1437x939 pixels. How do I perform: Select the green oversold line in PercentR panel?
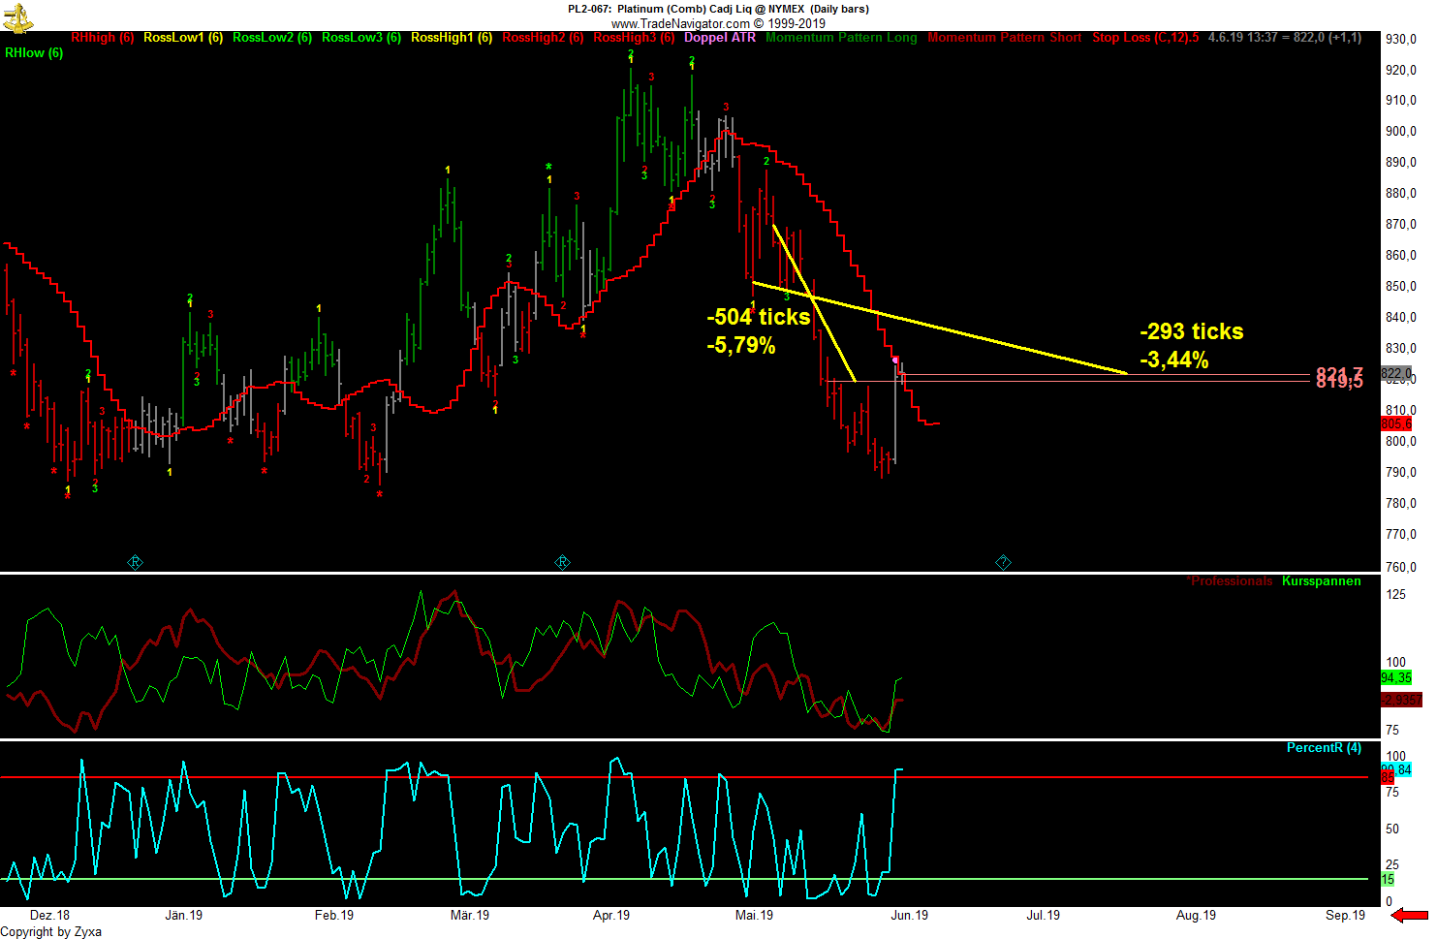(x=684, y=879)
